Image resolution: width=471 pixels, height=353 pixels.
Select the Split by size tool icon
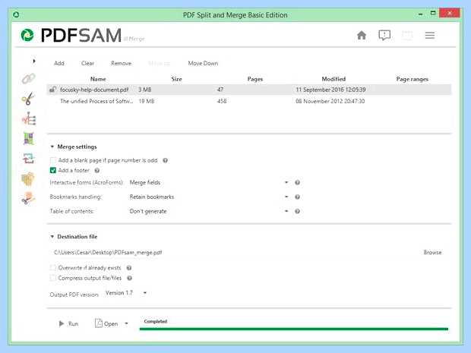coord(29,198)
